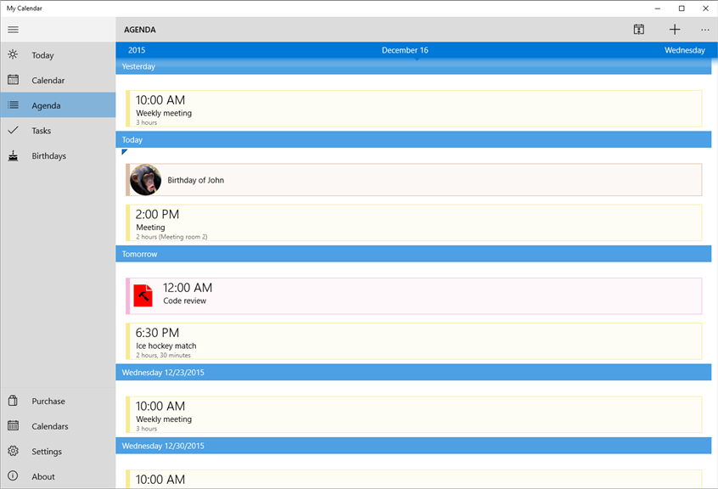
Task: Click the AGENDA title text
Action: click(140, 30)
